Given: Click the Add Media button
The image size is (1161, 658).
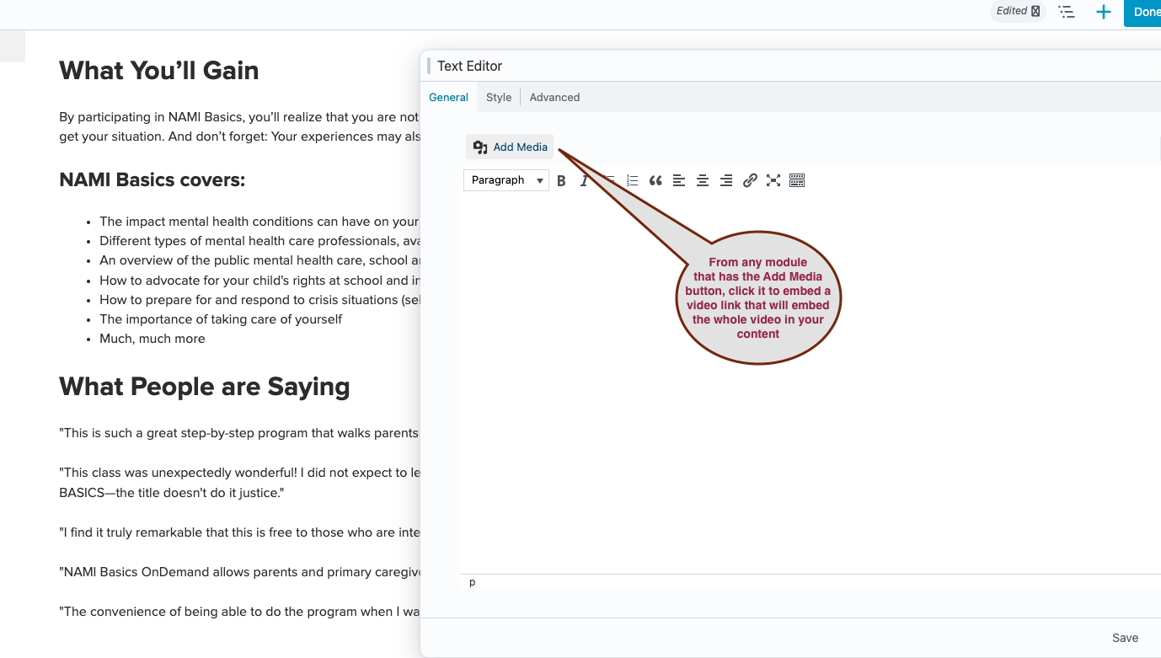Looking at the screenshot, I should click(510, 147).
